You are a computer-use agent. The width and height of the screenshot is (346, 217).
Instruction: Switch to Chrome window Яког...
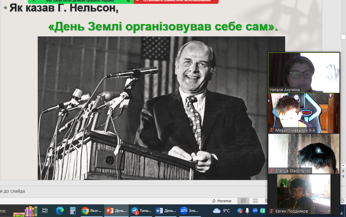[92, 211]
